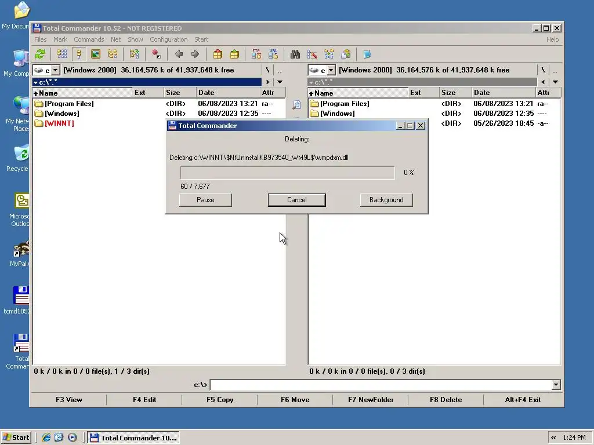This screenshot has width=594, height=445.
Task: Open Internet Explorer quick launch icon
Action: pyautogui.click(x=46, y=437)
